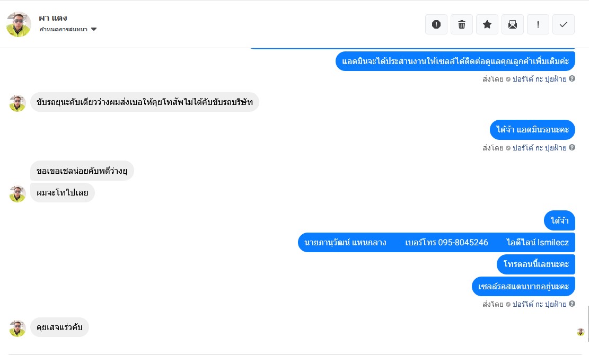Click help icon beside last sent-by label
The height and width of the screenshot is (355, 589).
coord(572,304)
